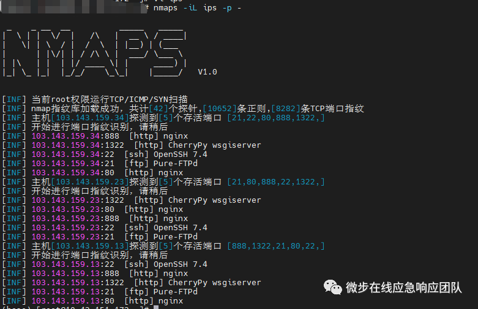Image resolution: width=478 pixels, height=309 pixels.
Task: Click the 'nmaps -iL ips -p -' command text
Action: click(x=197, y=7)
